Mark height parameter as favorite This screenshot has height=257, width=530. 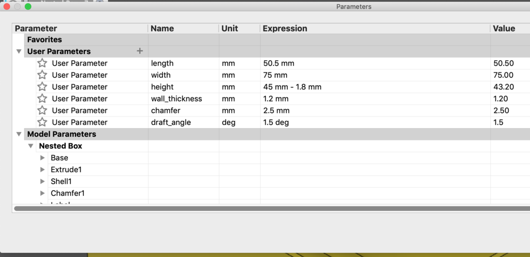pos(42,87)
